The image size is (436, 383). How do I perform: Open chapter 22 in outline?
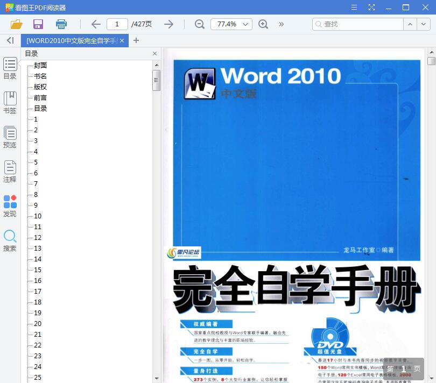point(38,345)
